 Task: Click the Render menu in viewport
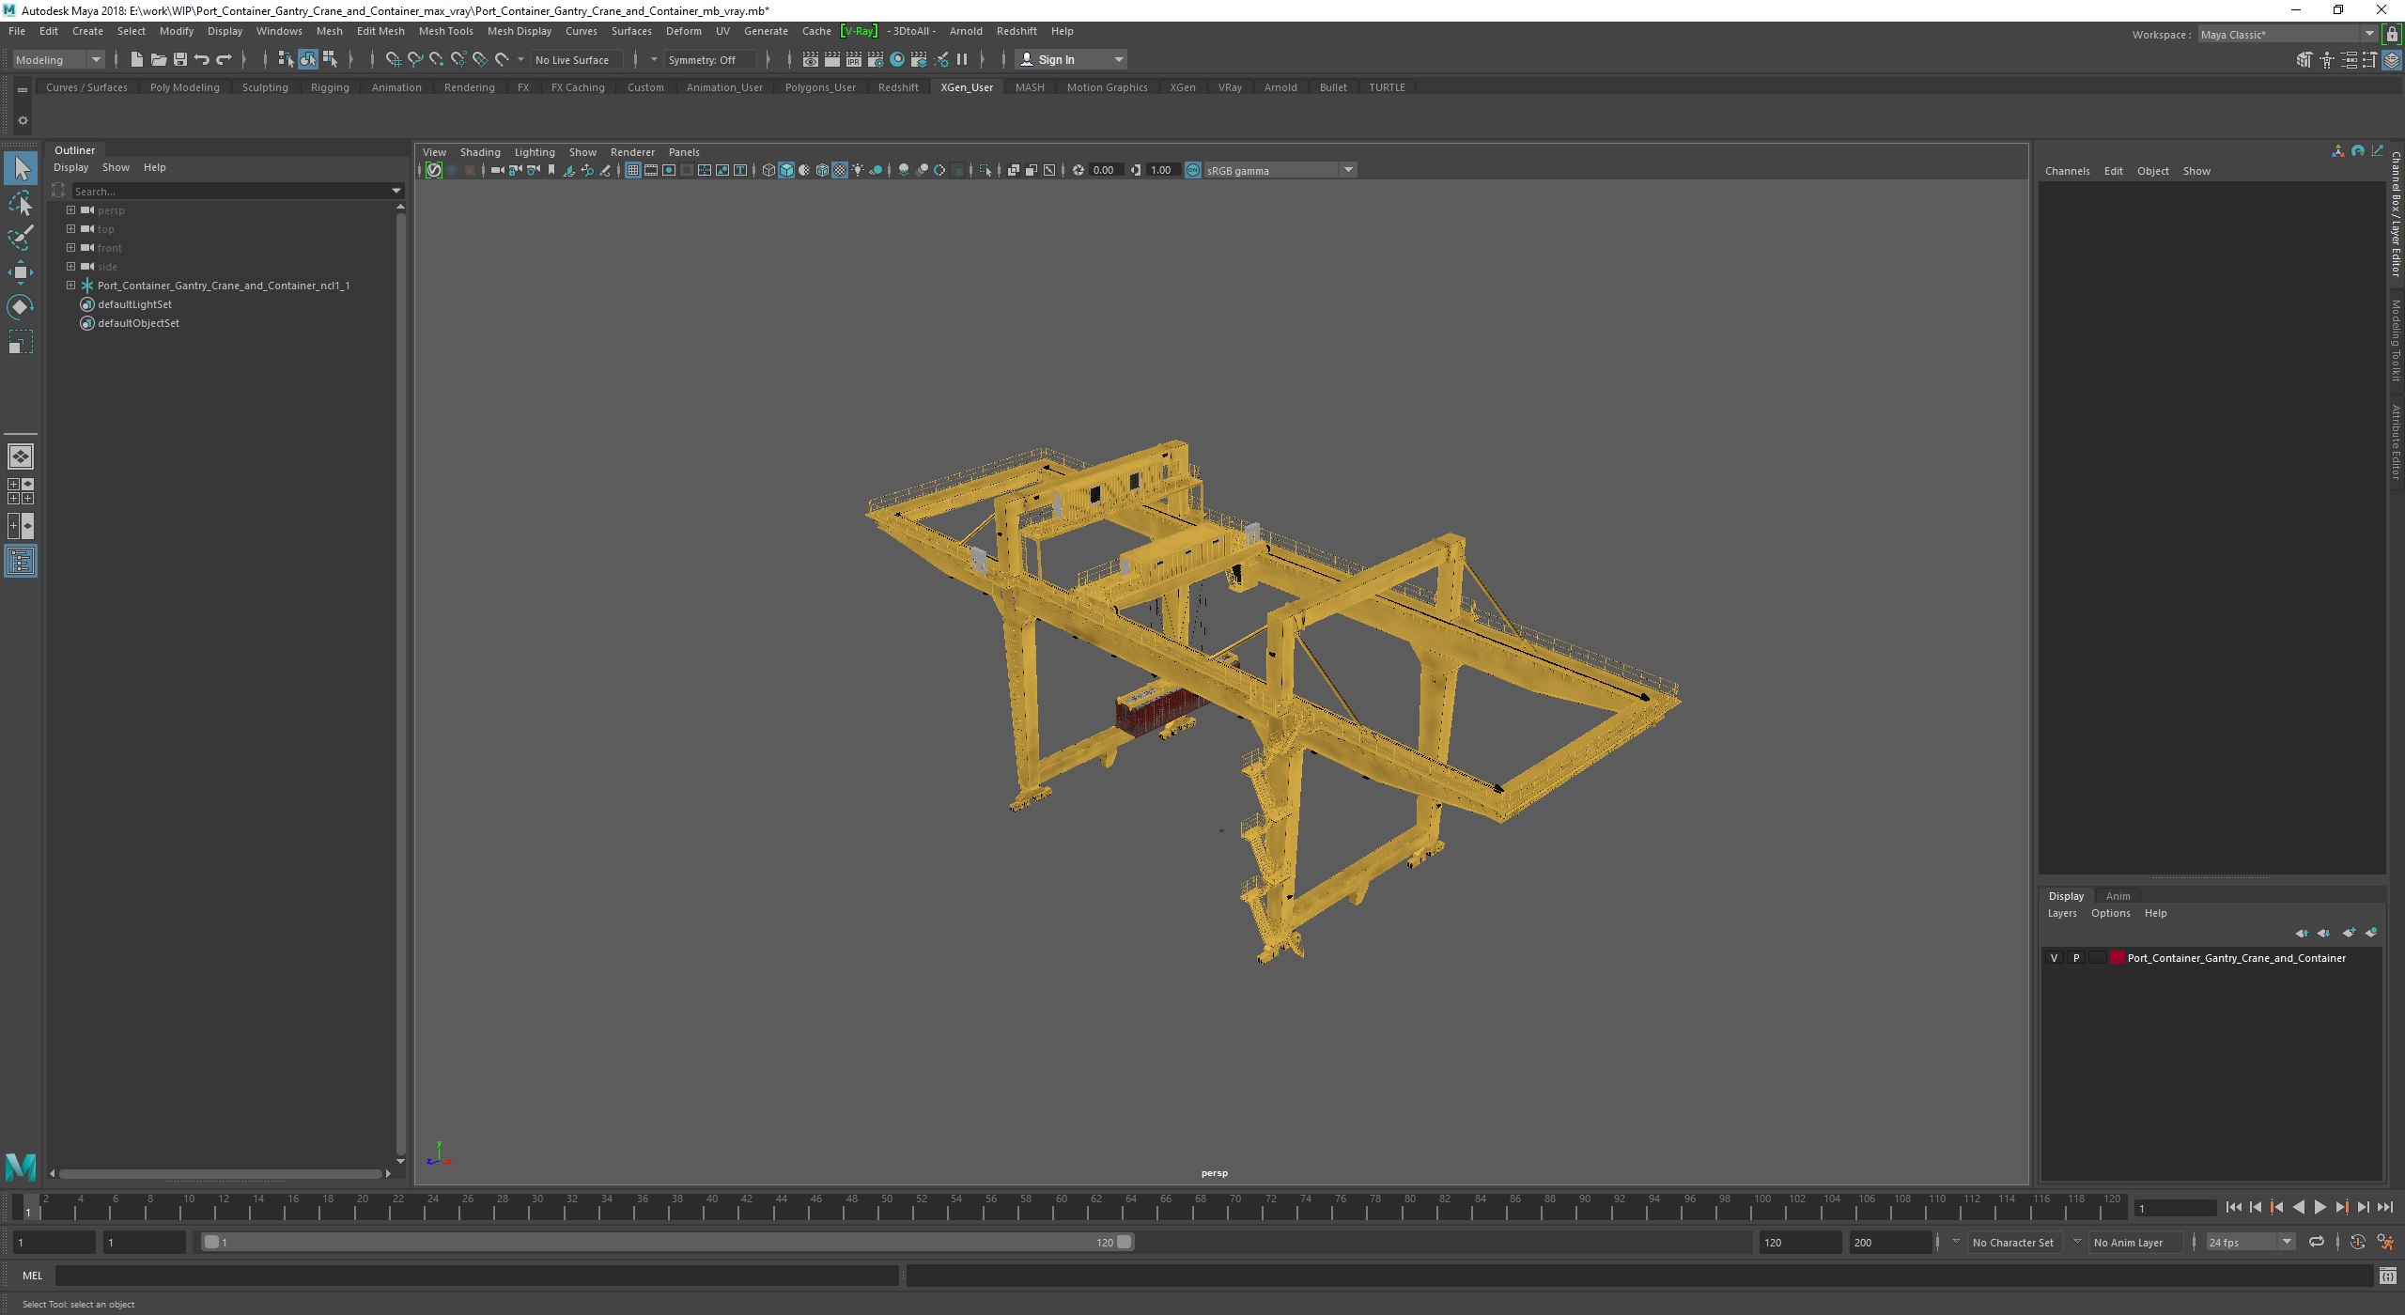631,150
